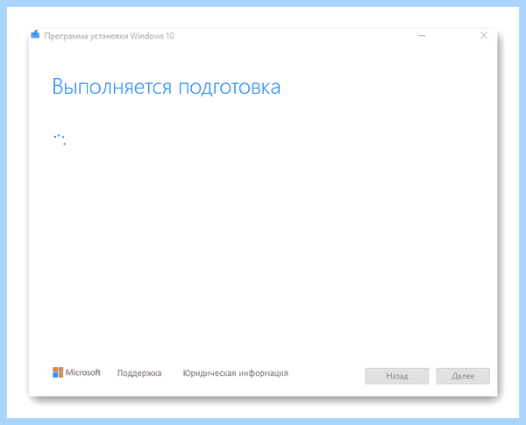Image resolution: width=526 pixels, height=425 pixels.
Task: Click the Далее button
Action: (x=463, y=376)
